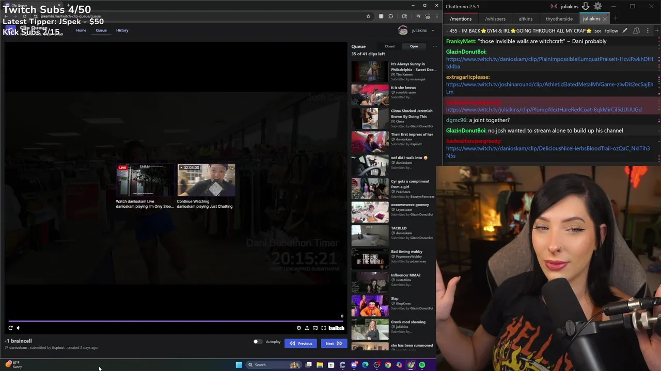Image resolution: width=661 pixels, height=371 pixels.
Task: Click the replay icon in the clip player
Action: (x=10, y=328)
